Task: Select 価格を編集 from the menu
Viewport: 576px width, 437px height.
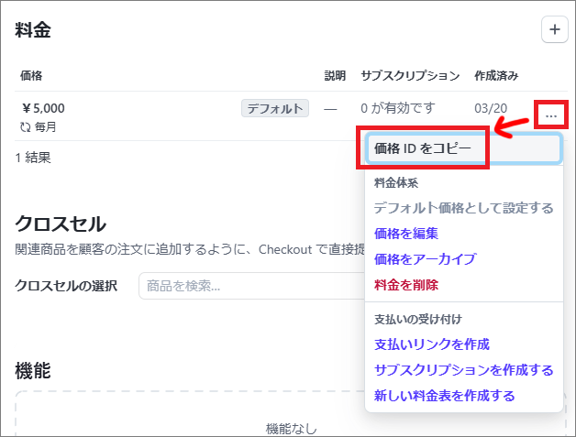Action: (406, 234)
